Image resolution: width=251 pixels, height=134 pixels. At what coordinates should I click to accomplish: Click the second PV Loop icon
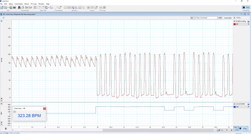click(x=104, y=7)
